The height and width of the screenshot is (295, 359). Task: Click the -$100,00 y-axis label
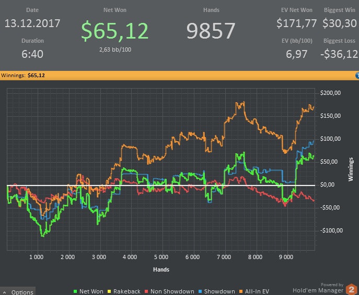[x=331, y=230]
